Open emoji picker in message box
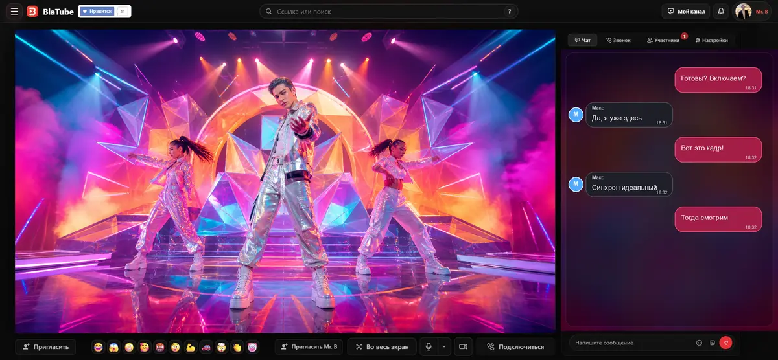The image size is (778, 360). [x=699, y=343]
